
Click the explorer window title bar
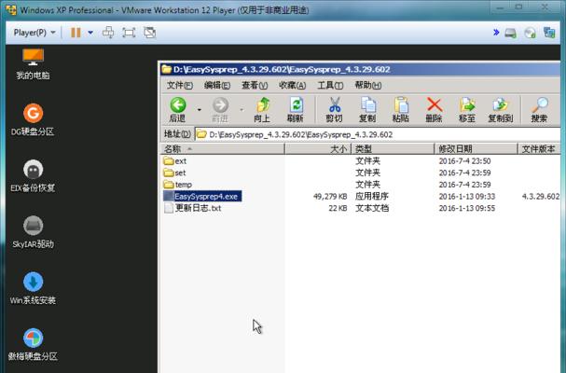click(x=360, y=69)
